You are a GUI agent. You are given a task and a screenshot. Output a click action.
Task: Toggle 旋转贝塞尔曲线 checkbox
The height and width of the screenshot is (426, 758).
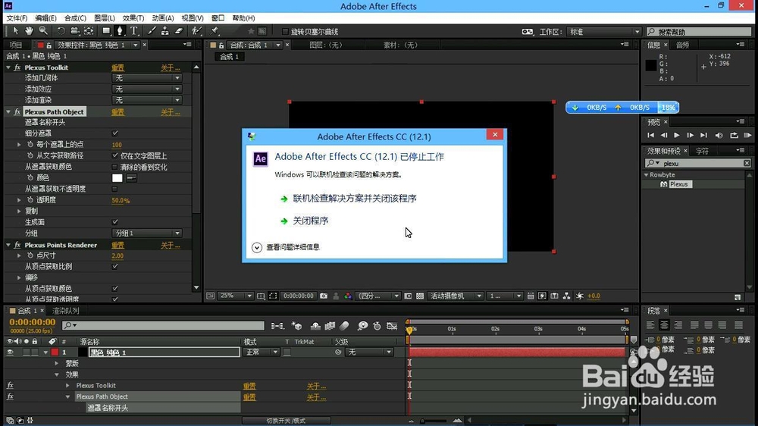click(285, 31)
